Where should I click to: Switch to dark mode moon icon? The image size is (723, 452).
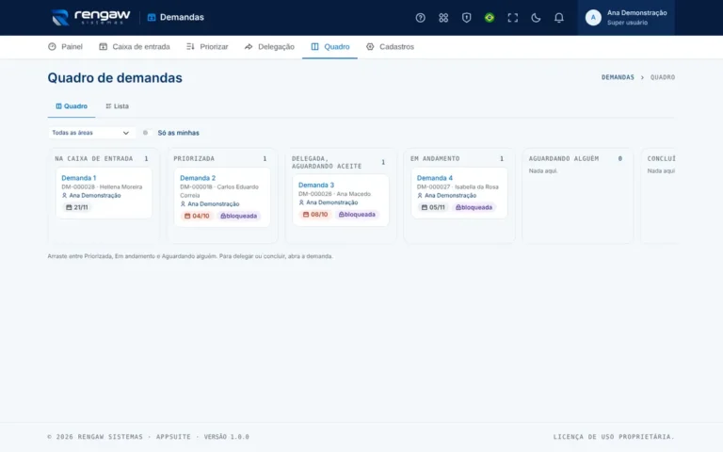[x=536, y=18]
